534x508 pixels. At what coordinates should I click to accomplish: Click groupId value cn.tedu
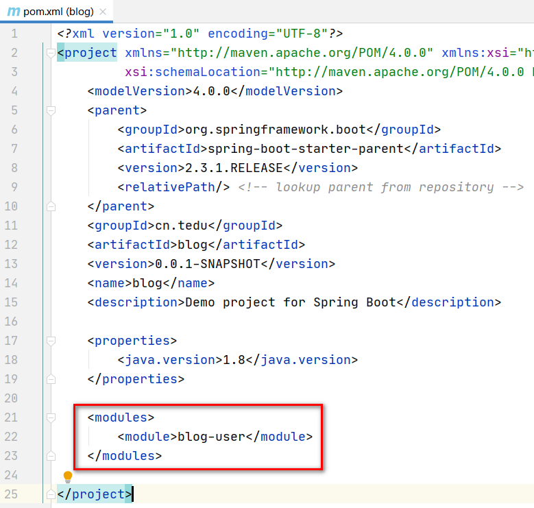181,226
